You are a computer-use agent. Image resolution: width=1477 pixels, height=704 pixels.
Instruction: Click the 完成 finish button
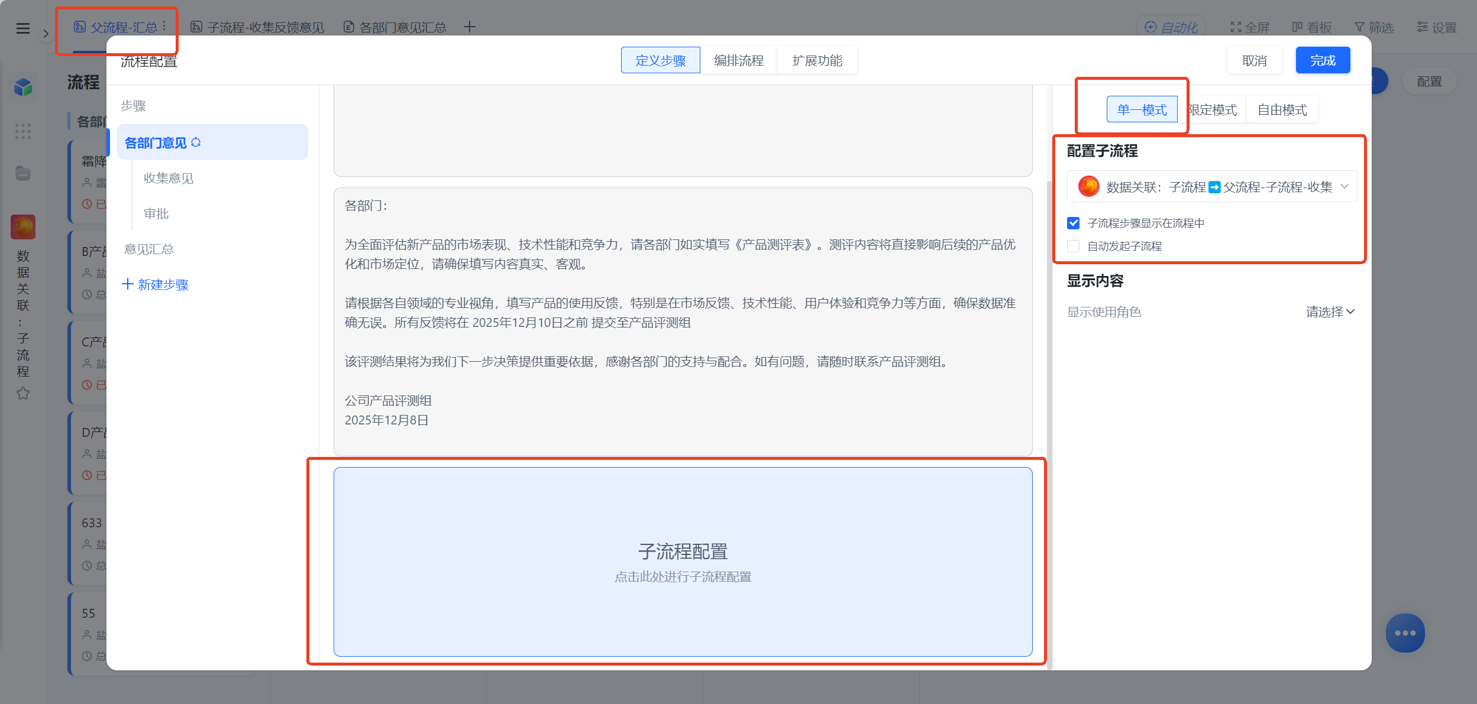[1323, 60]
